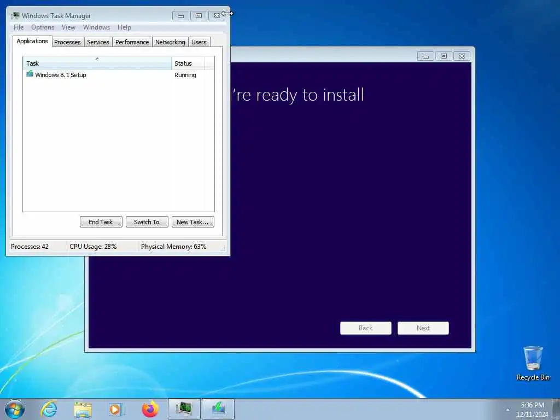The image size is (560, 420).
Task: Launch Firefox from taskbar
Action: pos(150,409)
